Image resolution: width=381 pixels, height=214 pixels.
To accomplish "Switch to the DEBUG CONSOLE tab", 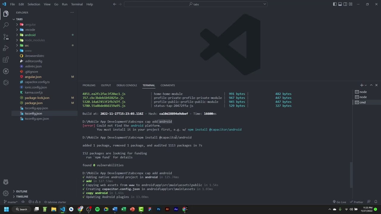I will [x=127, y=85].
